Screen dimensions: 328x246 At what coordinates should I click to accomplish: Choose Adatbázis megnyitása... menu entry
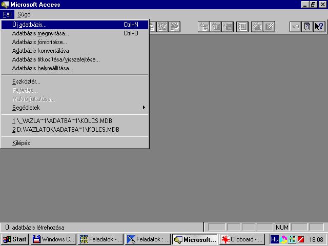[x=75, y=33]
